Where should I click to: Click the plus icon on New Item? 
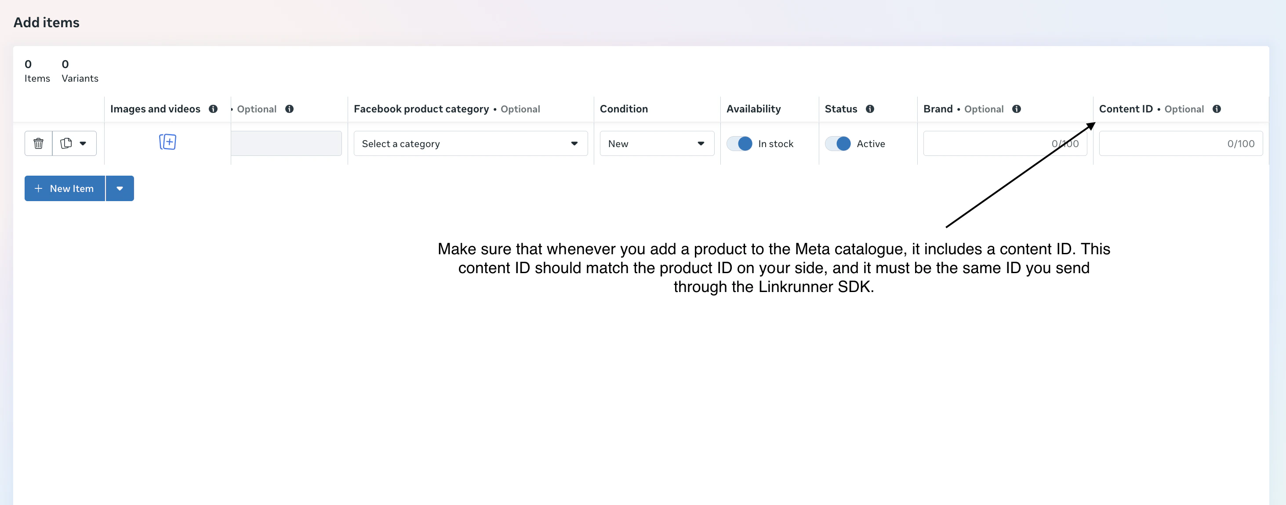38,188
